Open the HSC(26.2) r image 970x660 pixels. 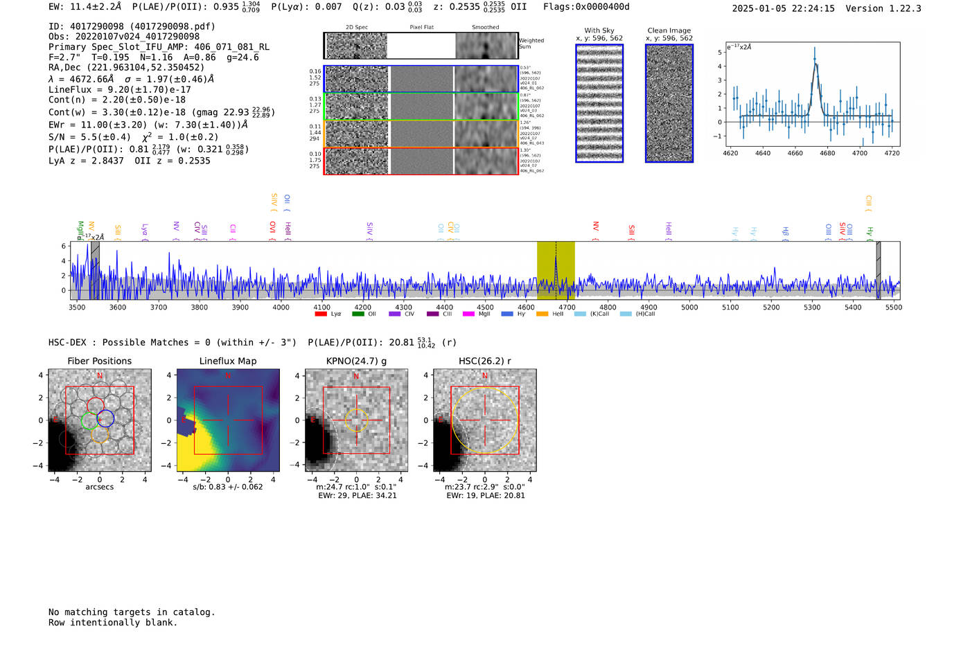point(484,420)
